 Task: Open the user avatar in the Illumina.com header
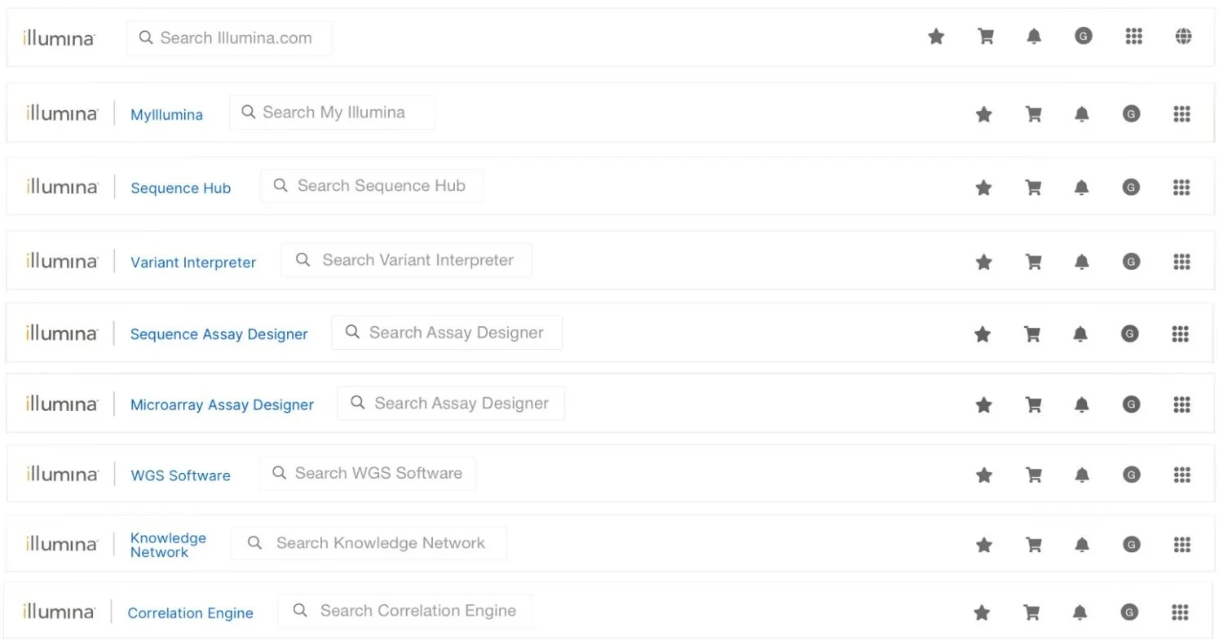(1083, 37)
